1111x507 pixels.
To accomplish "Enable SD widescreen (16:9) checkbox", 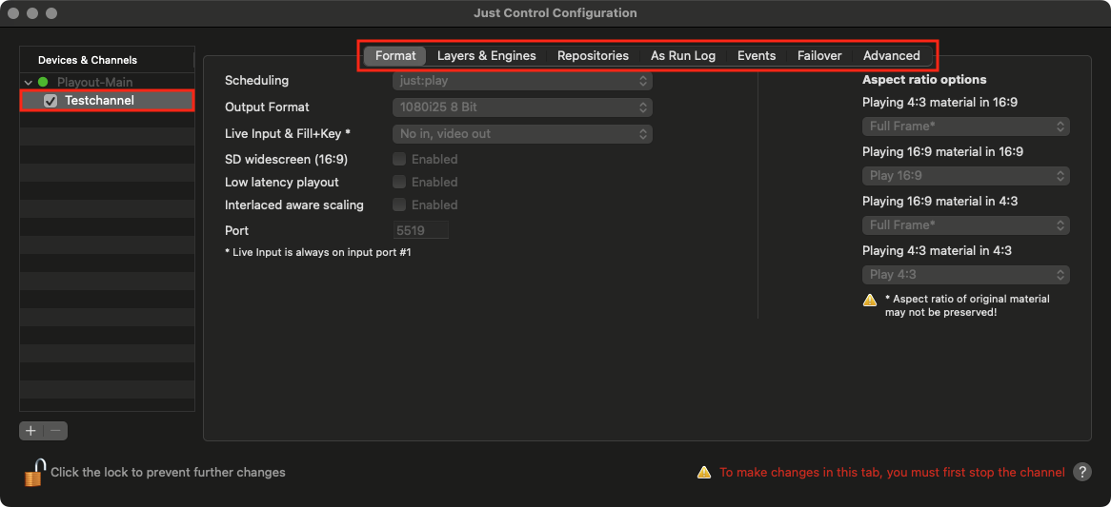I will (x=399, y=159).
